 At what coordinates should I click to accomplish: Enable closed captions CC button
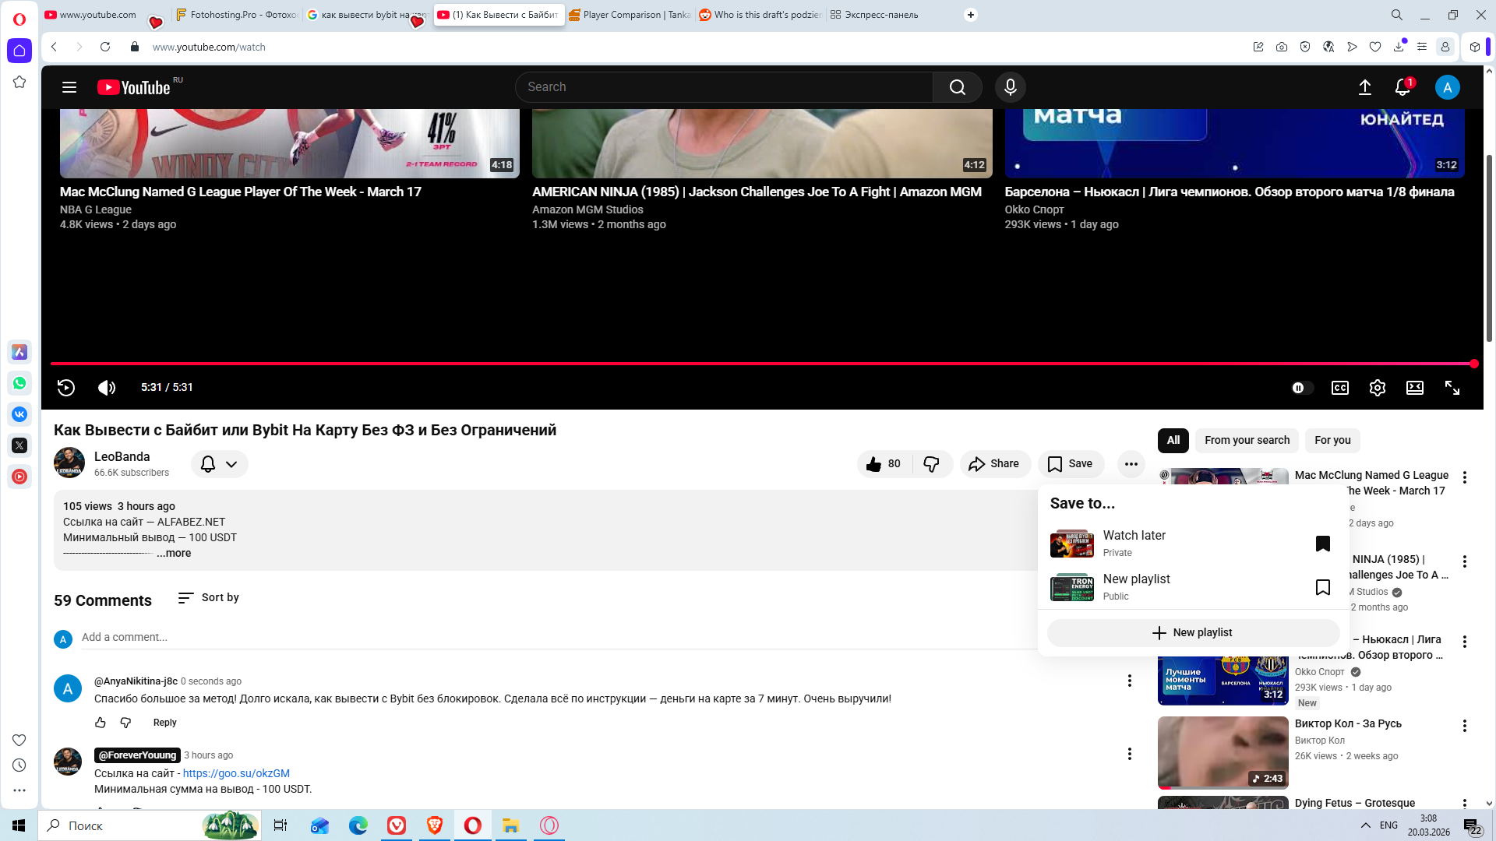click(1339, 388)
